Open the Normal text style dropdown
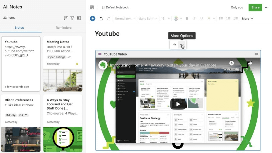This screenshot has height=153, width=272. (125, 19)
